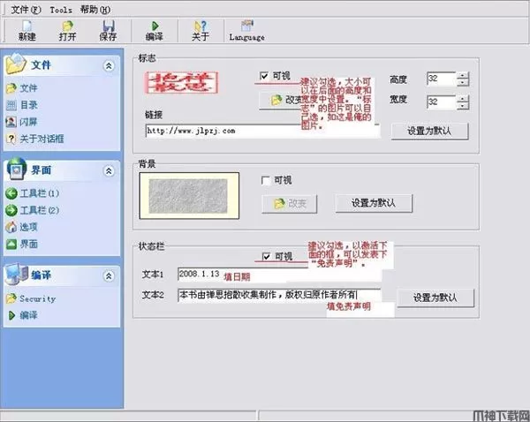
Task: Click the 文本2 disclaimer input field
Action: click(279, 295)
